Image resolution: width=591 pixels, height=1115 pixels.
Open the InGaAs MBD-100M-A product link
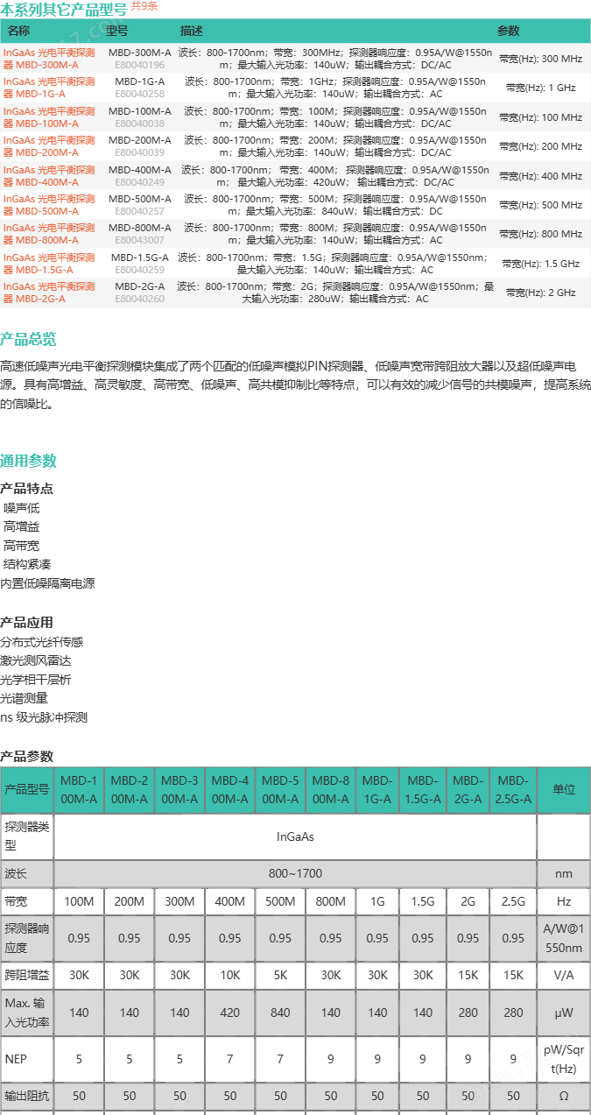click(49, 117)
